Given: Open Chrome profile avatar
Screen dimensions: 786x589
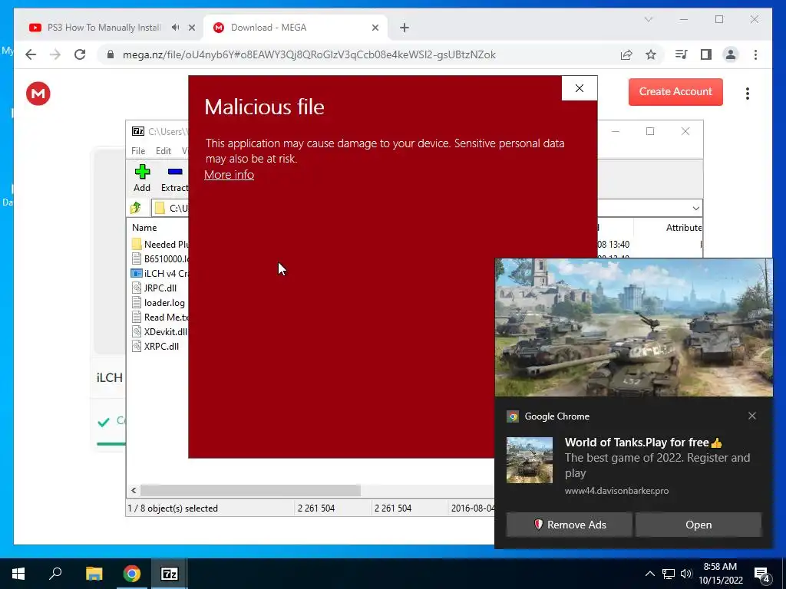Looking at the screenshot, I should (x=731, y=54).
